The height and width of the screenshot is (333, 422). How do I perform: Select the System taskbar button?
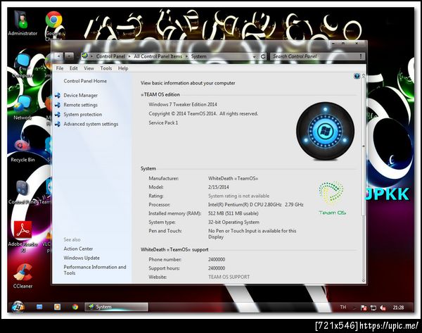tap(116, 306)
